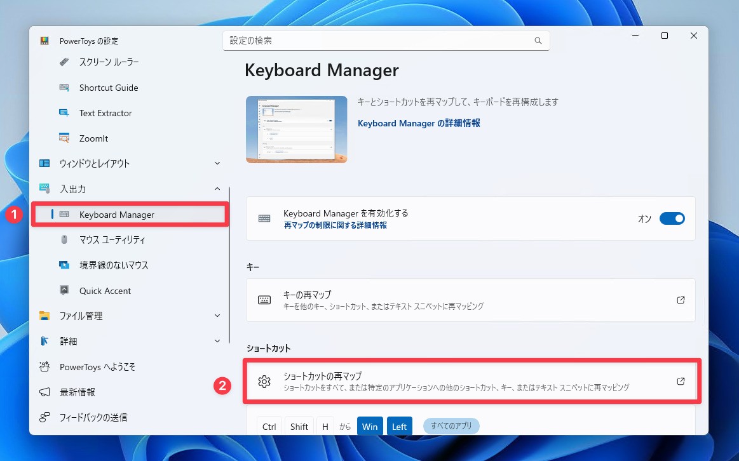Click the Quick Accent icon
The width and height of the screenshot is (739, 461).
pyautogui.click(x=64, y=291)
